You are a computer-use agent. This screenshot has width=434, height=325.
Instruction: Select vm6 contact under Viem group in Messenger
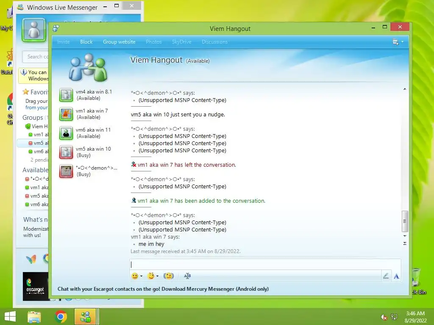pos(38,151)
